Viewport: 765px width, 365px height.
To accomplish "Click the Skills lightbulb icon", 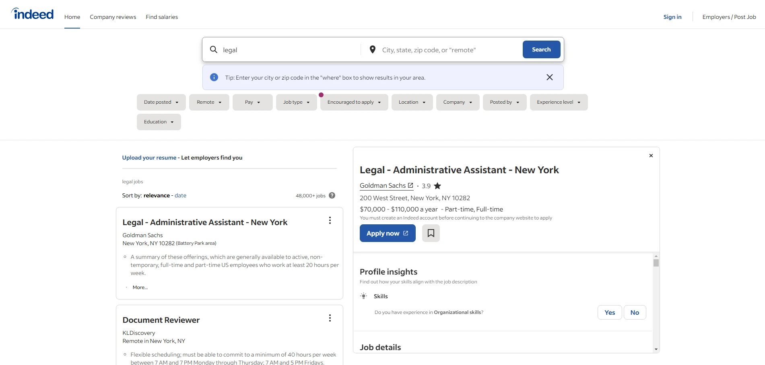I will (x=364, y=296).
